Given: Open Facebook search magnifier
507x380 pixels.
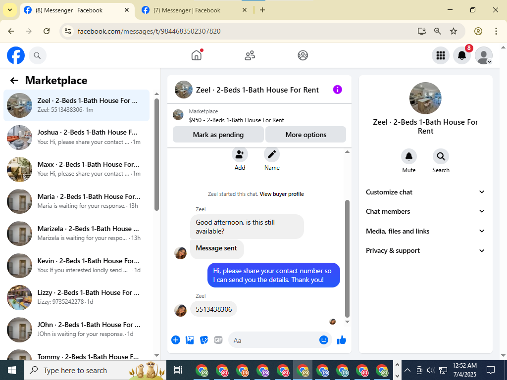Looking at the screenshot, I should tap(38, 55).
